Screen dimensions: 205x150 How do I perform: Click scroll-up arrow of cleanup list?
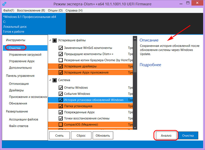pos(135,38)
